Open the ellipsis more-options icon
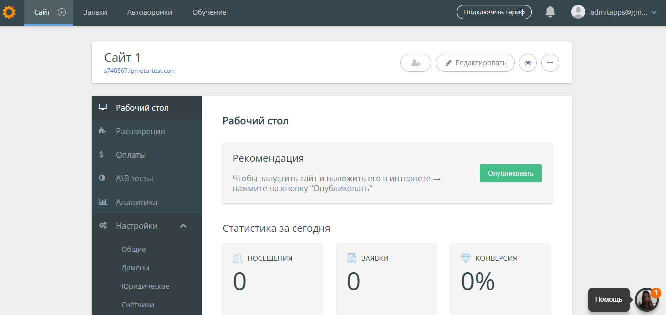Screen dimensions: 666x315 (x=550, y=63)
